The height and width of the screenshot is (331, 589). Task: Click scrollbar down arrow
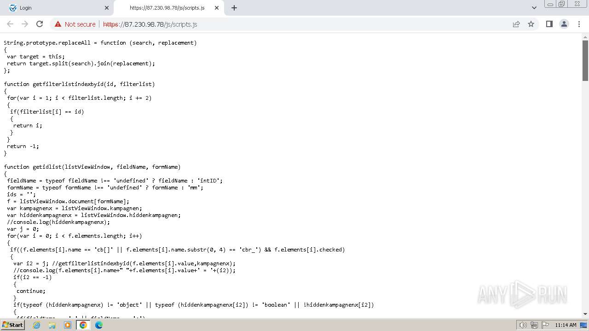(x=585, y=314)
